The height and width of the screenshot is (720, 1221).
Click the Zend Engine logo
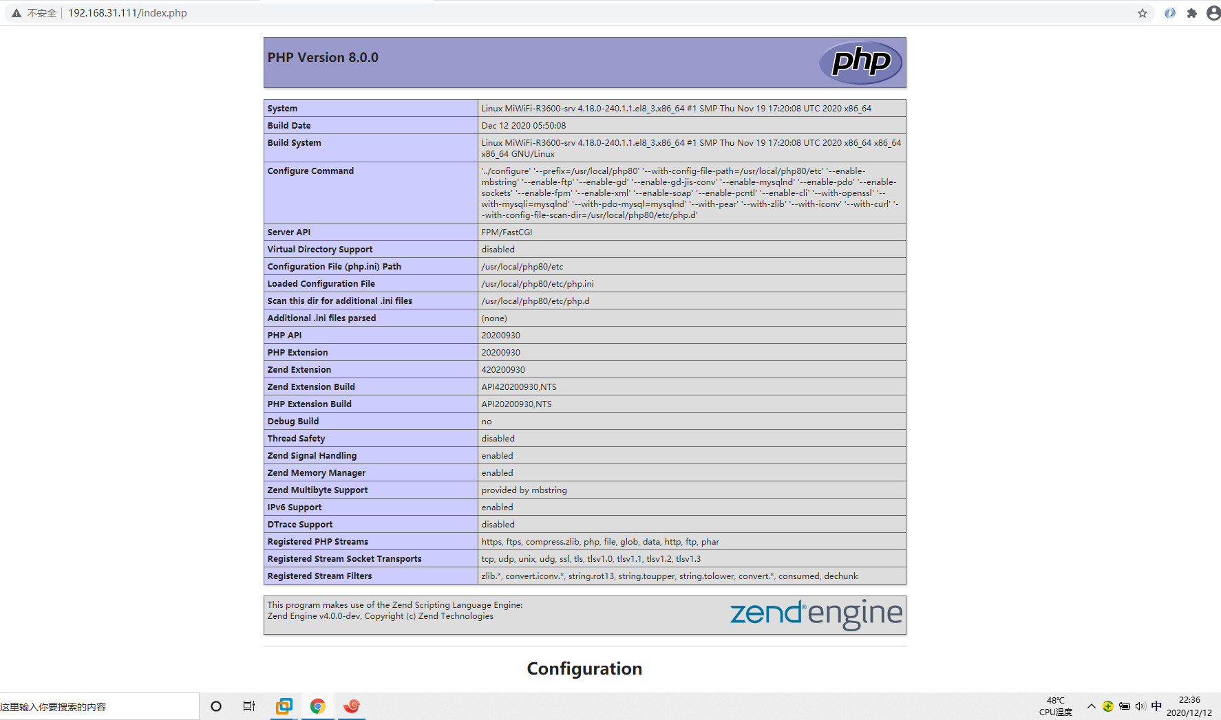[816, 613]
